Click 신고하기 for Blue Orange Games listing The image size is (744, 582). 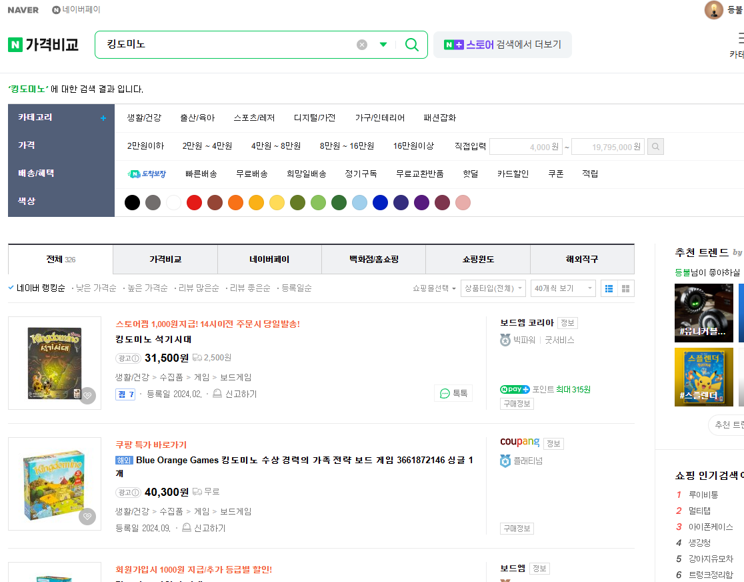coord(203,529)
